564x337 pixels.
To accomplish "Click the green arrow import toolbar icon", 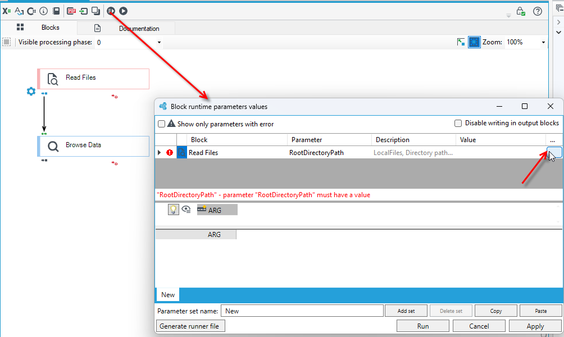I will pos(84,11).
